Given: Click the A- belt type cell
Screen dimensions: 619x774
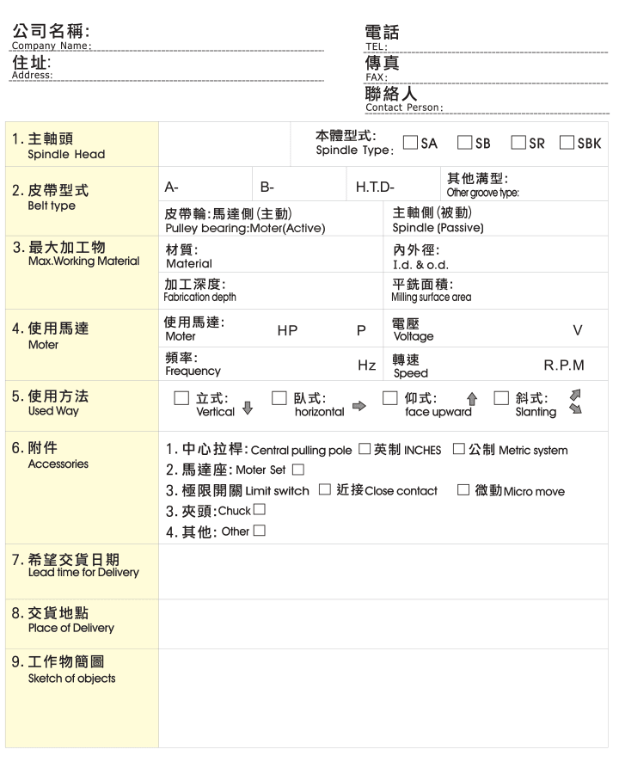Looking at the screenshot, I should pyautogui.click(x=205, y=184).
